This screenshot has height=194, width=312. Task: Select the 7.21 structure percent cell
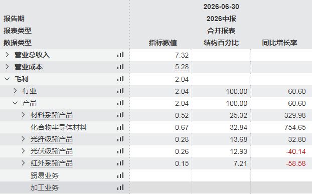coord(240,163)
